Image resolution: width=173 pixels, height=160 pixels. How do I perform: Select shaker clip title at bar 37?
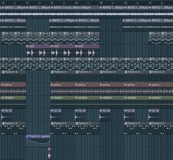coord(157,98)
